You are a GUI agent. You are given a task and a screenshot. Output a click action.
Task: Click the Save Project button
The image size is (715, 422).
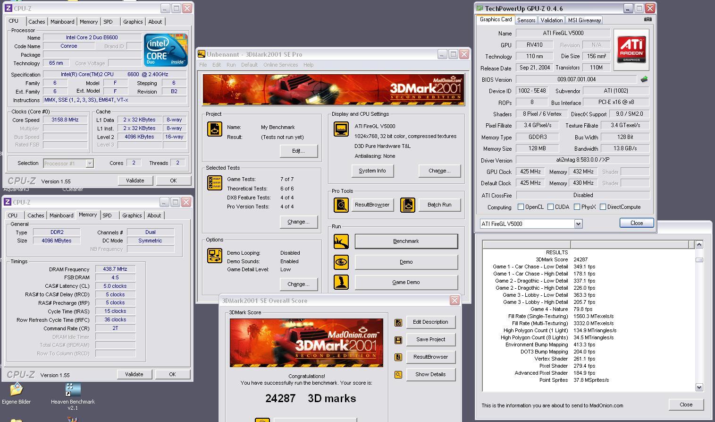pyautogui.click(x=430, y=340)
